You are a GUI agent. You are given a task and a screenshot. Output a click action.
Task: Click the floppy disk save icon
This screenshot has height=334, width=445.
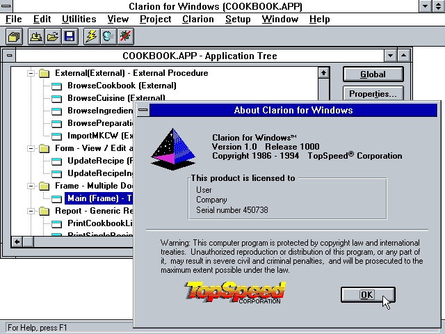click(x=70, y=36)
